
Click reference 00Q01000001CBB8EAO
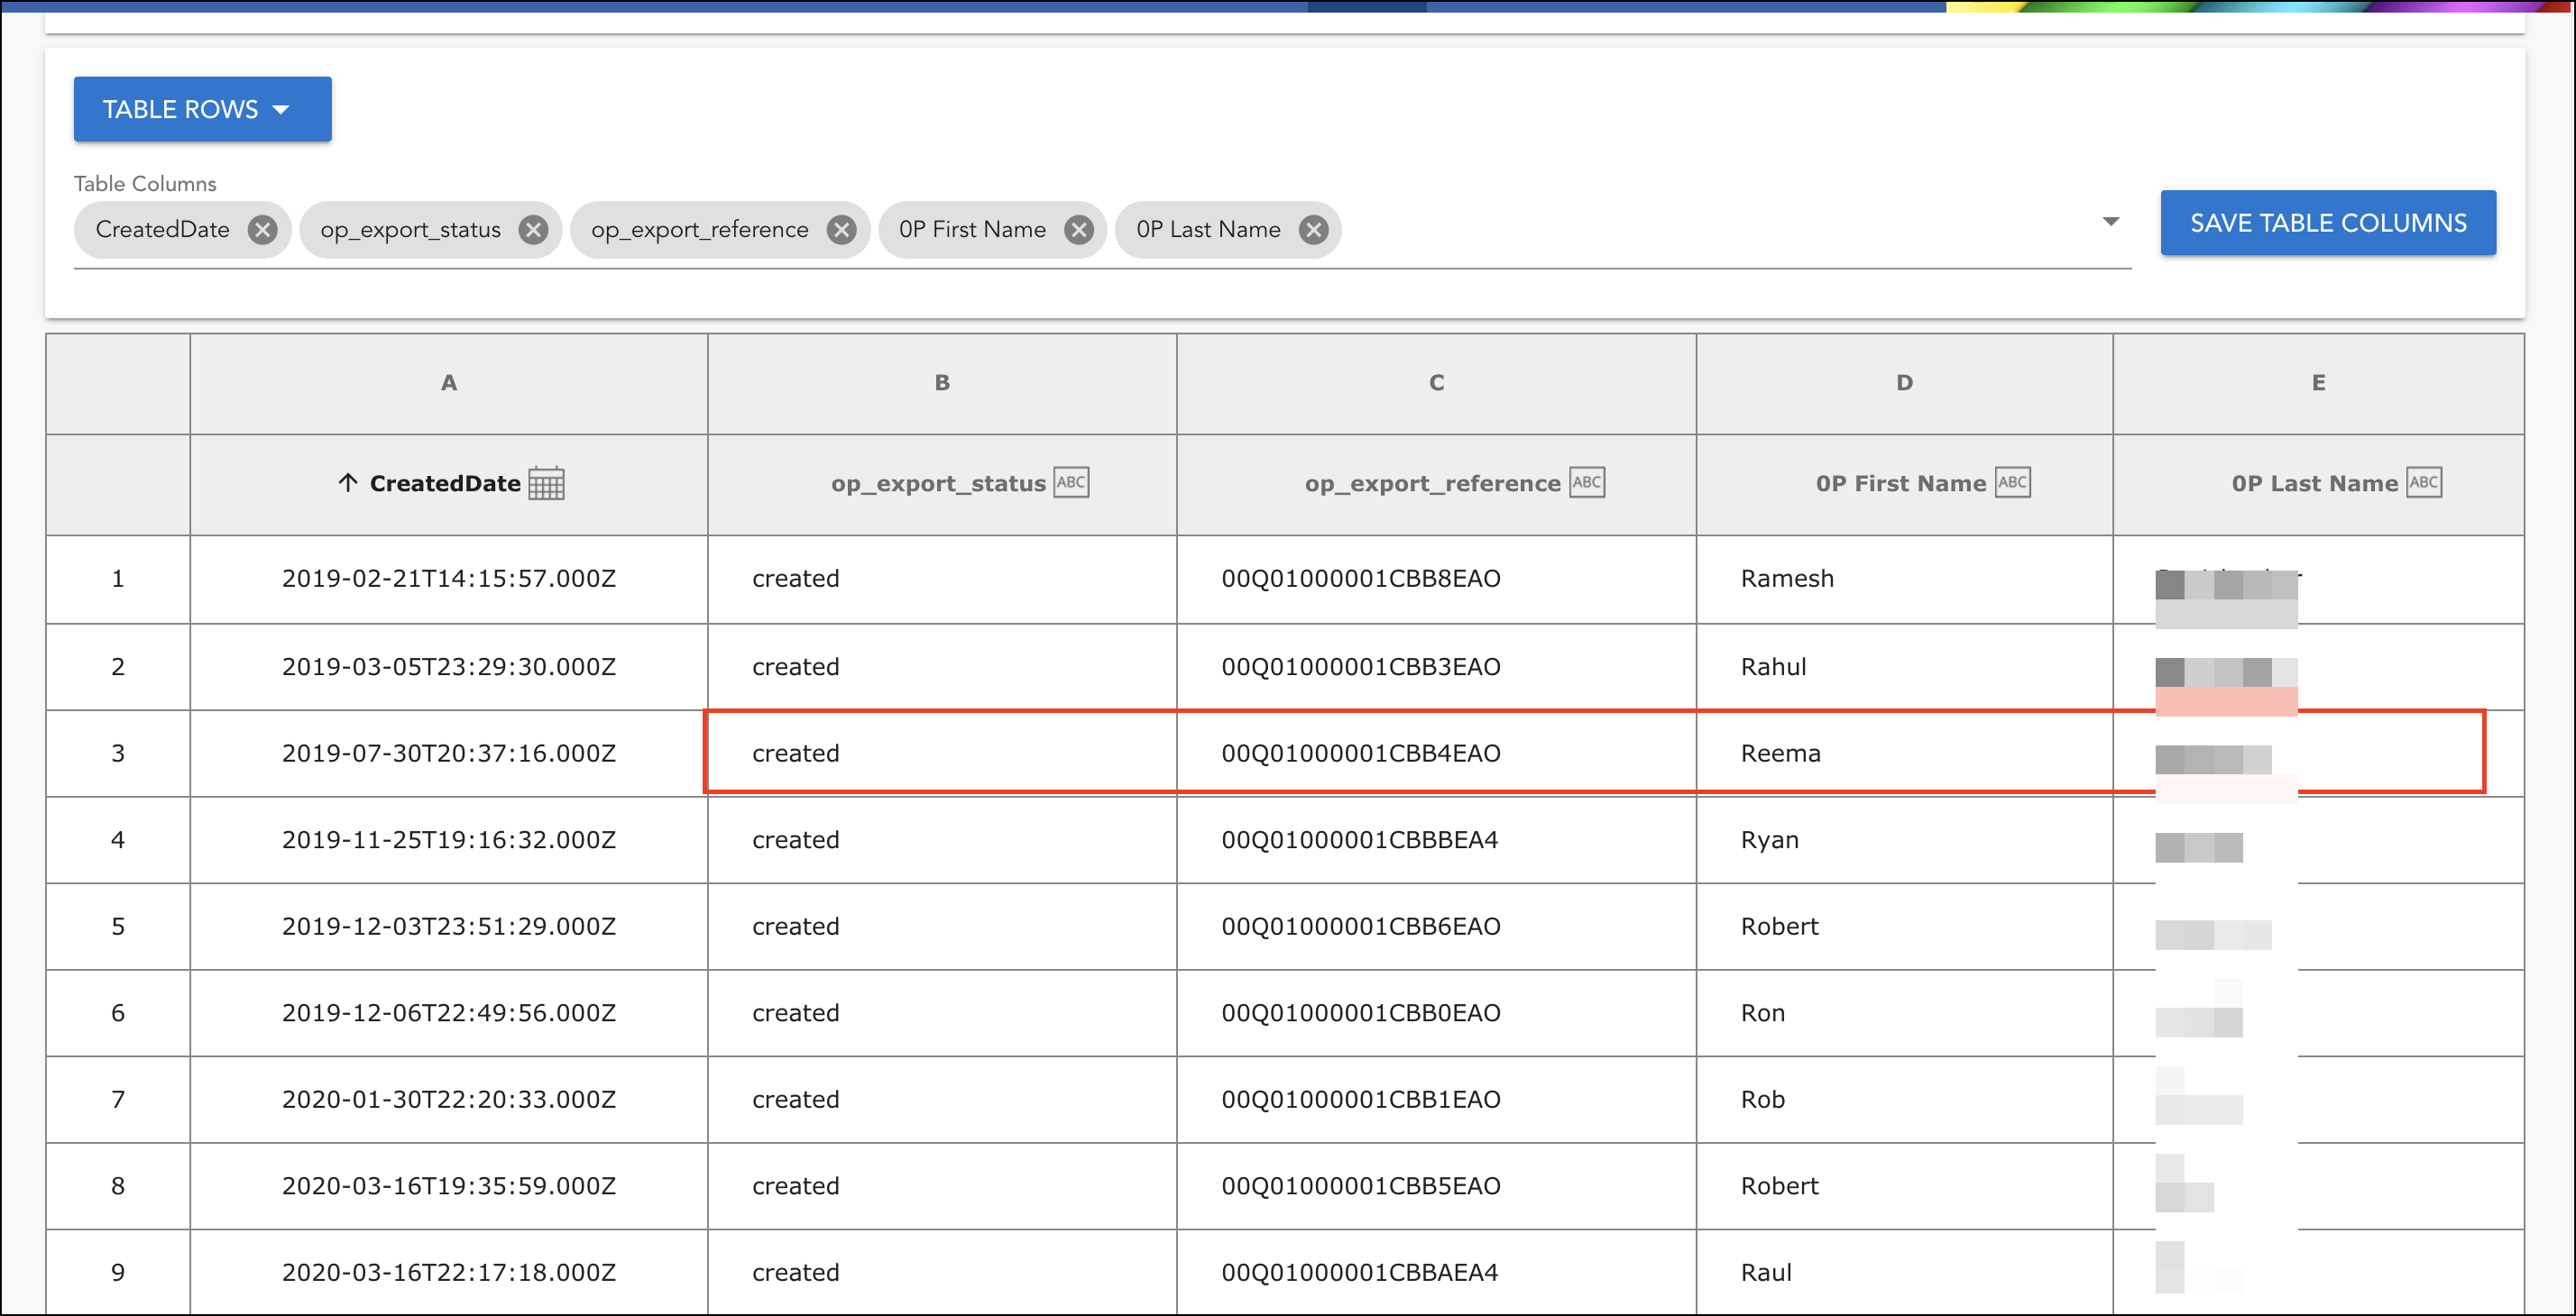[1361, 579]
